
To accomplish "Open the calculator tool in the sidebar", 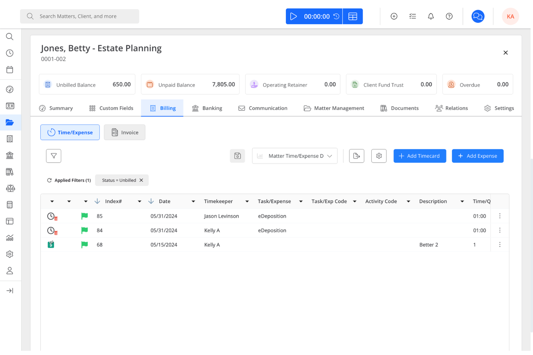I will point(10,204).
